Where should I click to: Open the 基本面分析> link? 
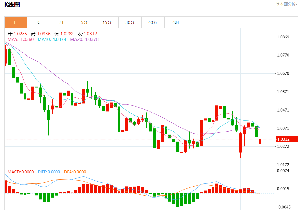tap(287, 4)
